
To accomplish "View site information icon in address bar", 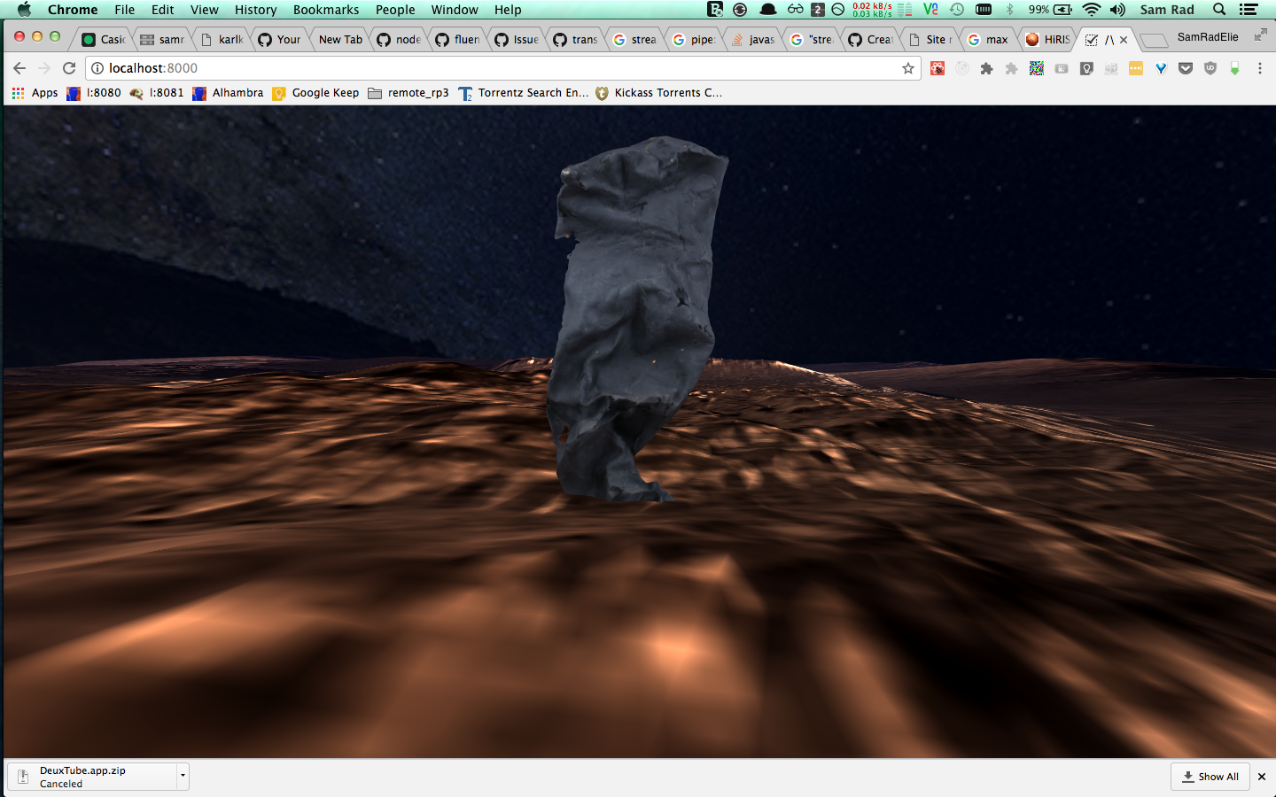I will click(97, 68).
